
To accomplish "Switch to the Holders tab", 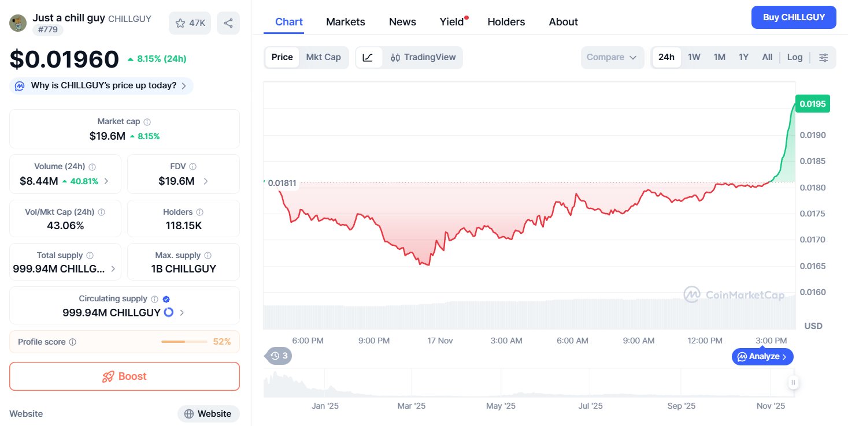I will tap(506, 22).
